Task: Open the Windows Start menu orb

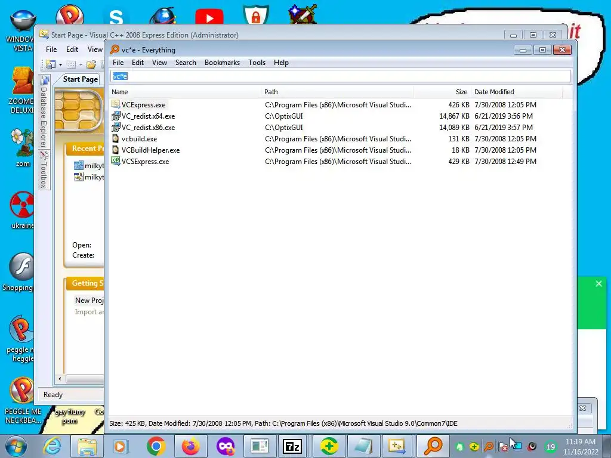Action: [16, 446]
